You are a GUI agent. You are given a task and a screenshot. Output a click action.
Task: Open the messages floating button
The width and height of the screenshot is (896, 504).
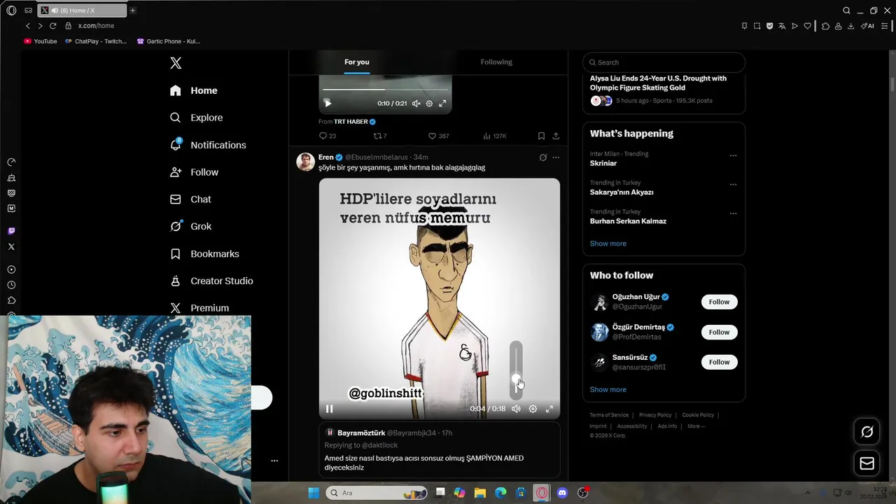click(x=867, y=463)
